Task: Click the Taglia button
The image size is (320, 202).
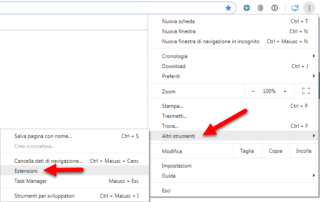Action: tap(247, 151)
